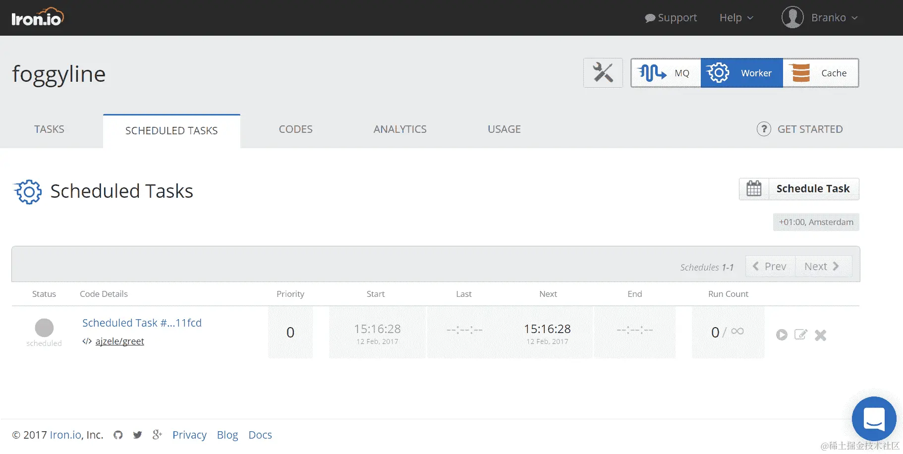903x454 pixels.
Task: View the Usage tab
Action: pyautogui.click(x=504, y=129)
